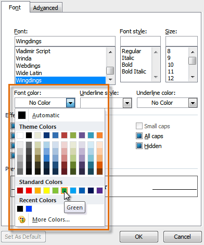Toggle the Small caps checkbox
204x245 pixels.
click(139, 126)
